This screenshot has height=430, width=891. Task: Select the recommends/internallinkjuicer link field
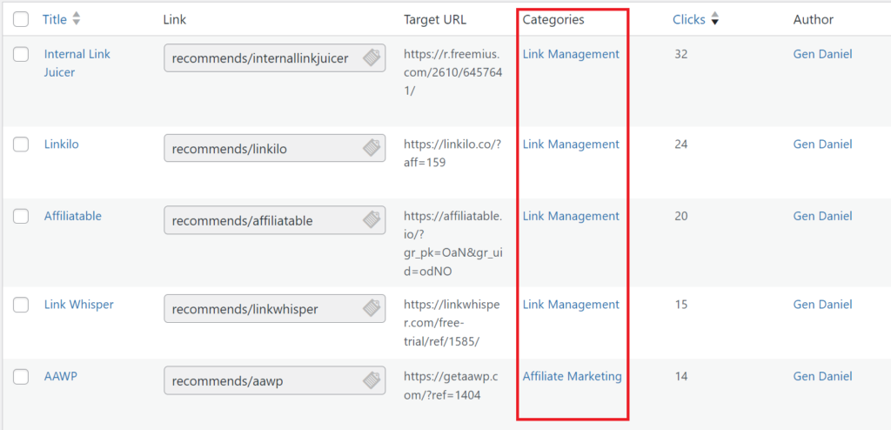(274, 58)
